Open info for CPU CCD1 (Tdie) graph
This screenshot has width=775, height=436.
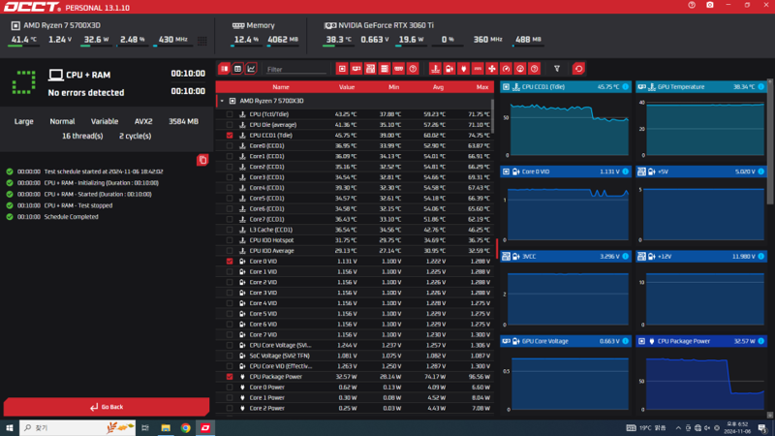(x=626, y=87)
